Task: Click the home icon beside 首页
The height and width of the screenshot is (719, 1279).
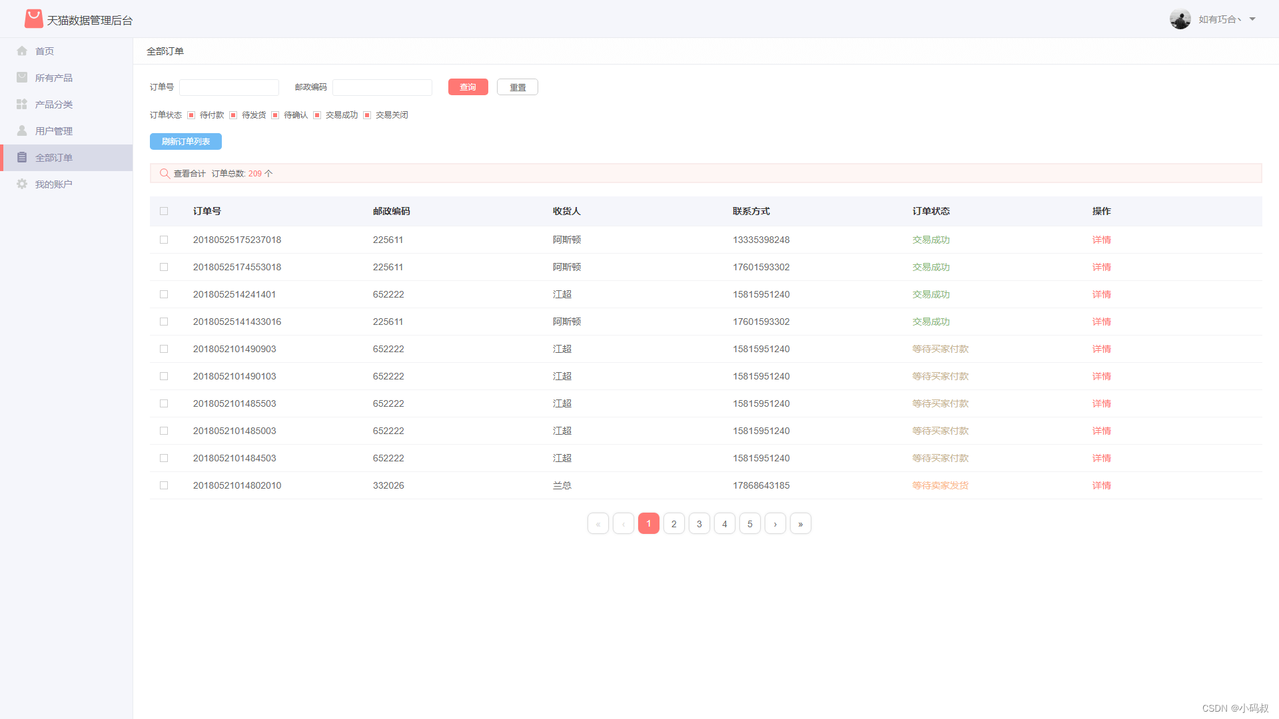Action: [x=22, y=51]
